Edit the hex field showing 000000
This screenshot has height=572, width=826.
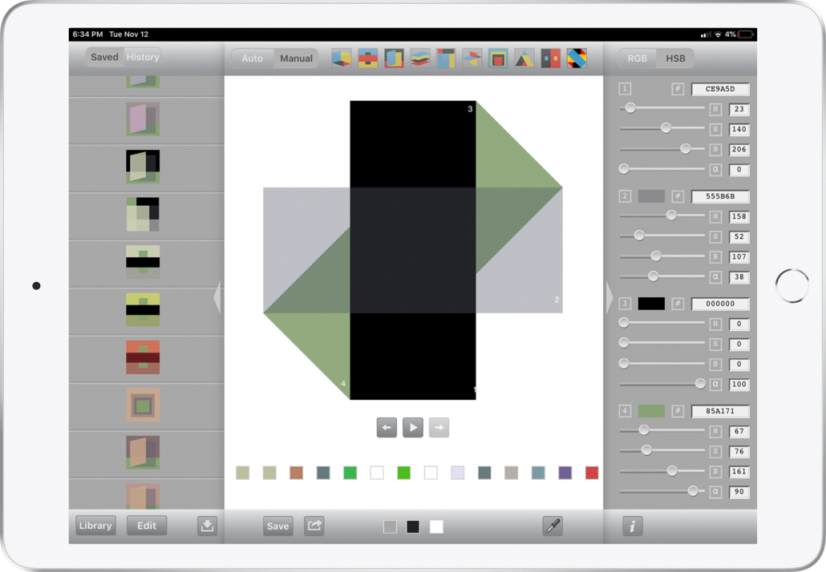[x=720, y=304]
